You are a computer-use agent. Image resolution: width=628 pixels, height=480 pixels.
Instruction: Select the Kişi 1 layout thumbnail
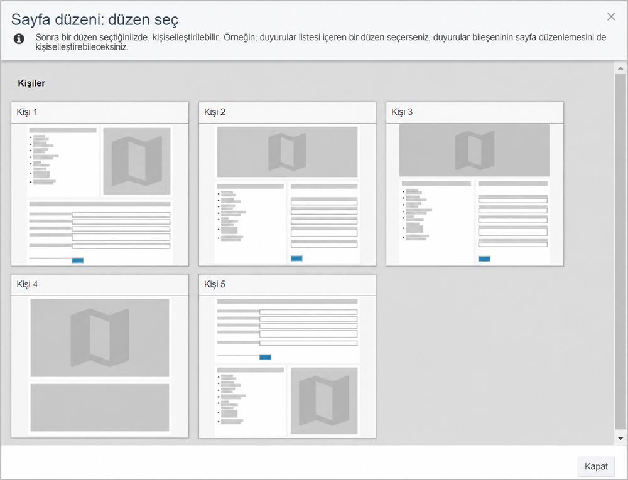pos(100,195)
